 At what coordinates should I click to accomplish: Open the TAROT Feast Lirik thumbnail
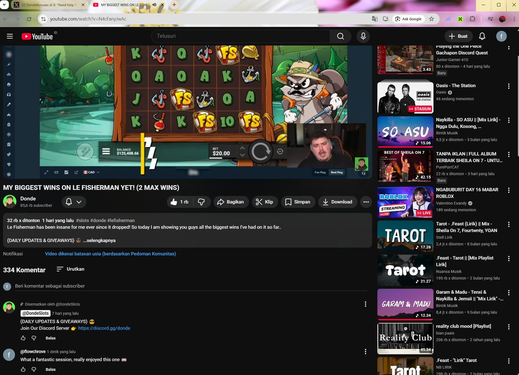click(x=405, y=236)
